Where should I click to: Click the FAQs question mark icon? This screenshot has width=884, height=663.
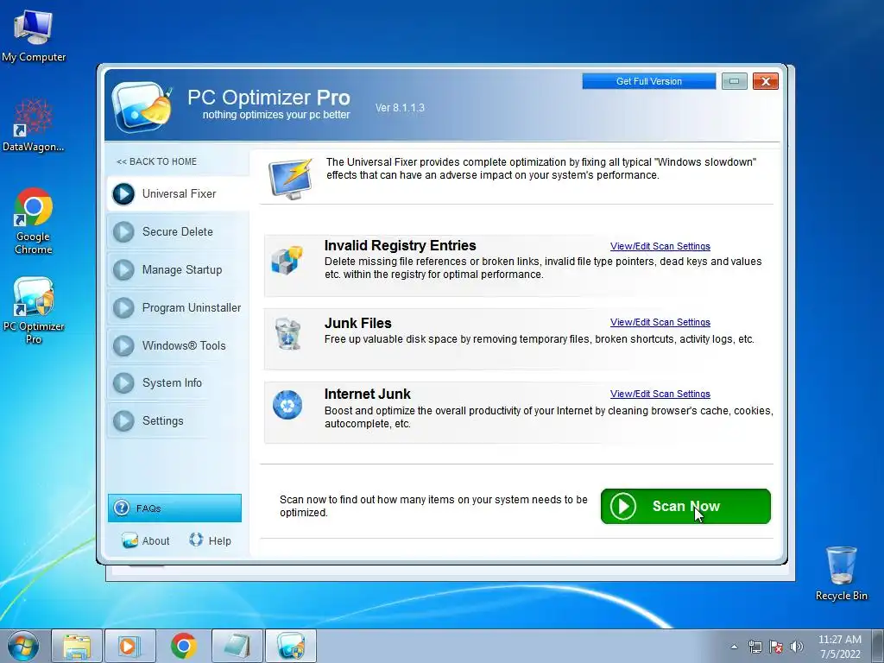121,508
